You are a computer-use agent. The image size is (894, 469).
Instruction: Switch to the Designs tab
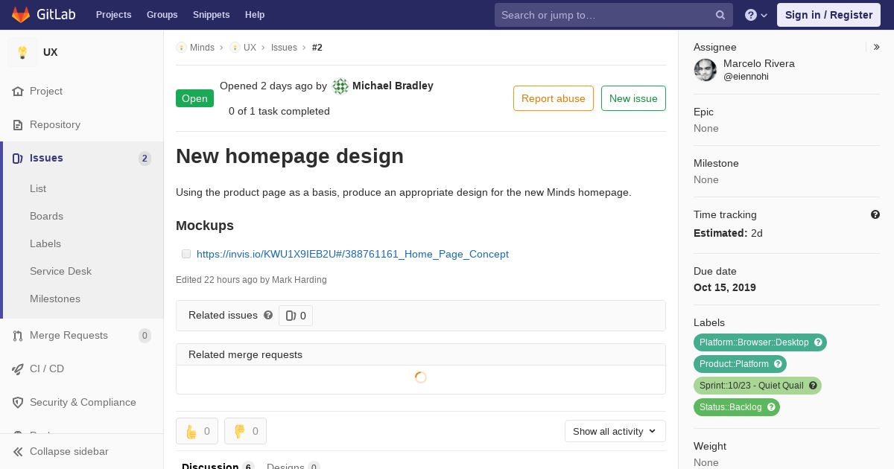click(x=294, y=465)
